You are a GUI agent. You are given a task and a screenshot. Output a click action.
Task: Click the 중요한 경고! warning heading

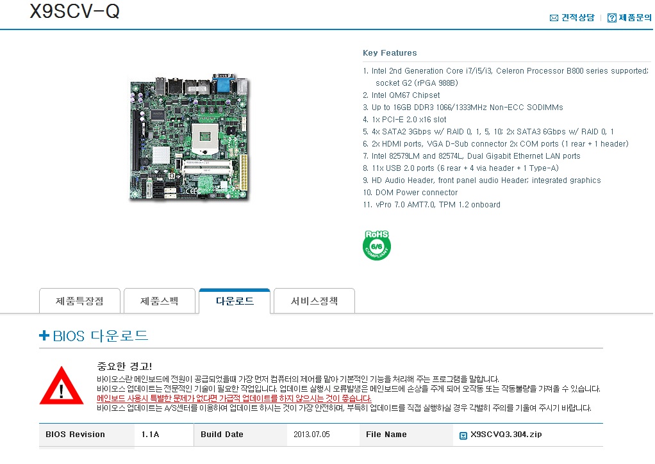tap(124, 366)
